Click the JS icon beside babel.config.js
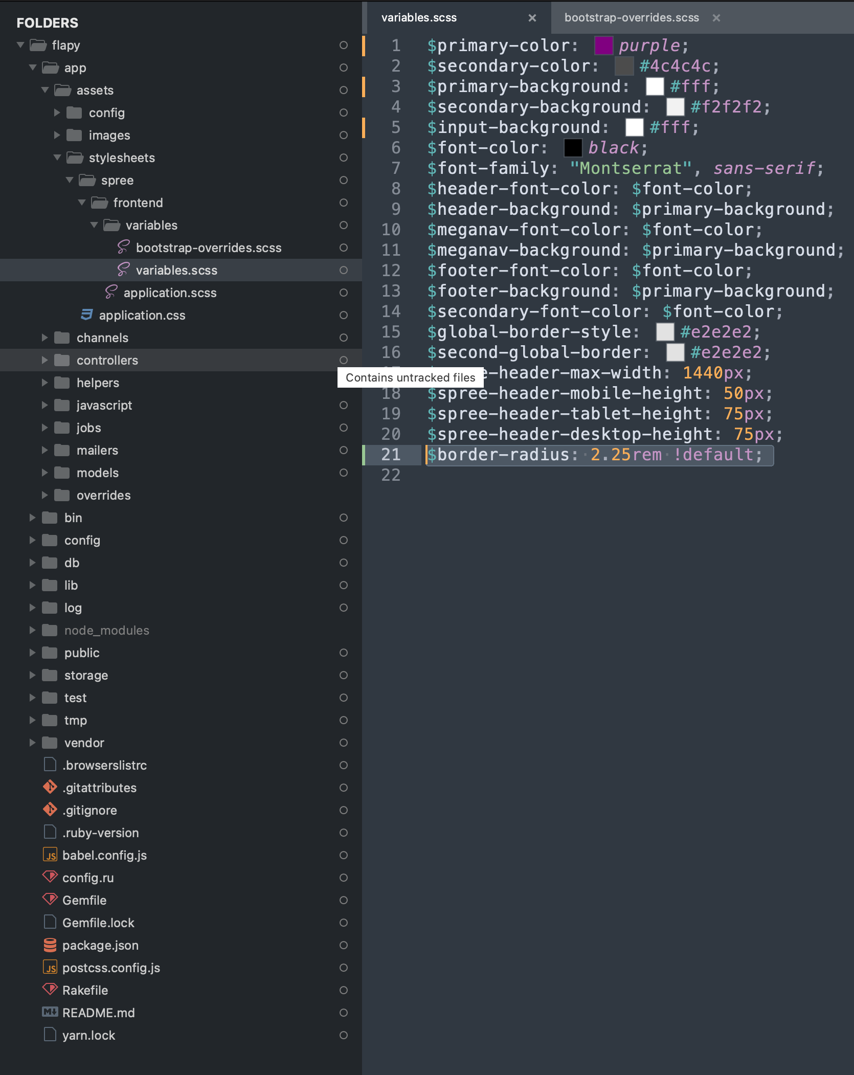The image size is (854, 1075). pyautogui.click(x=50, y=855)
